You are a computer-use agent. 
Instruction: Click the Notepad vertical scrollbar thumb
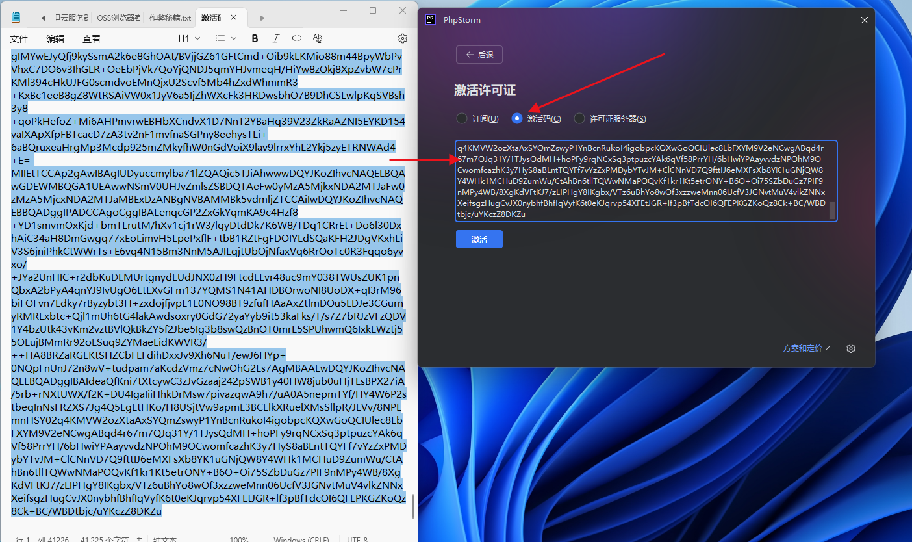414,506
